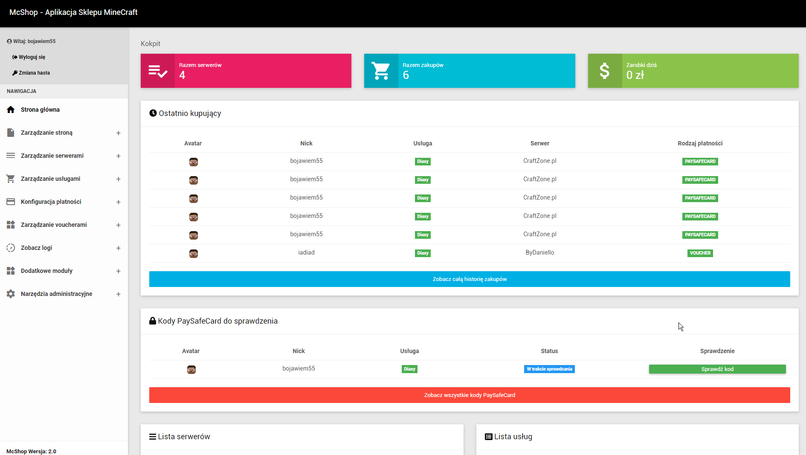Click the Zobacz logi sidebar icon
The height and width of the screenshot is (455, 806).
(x=11, y=248)
